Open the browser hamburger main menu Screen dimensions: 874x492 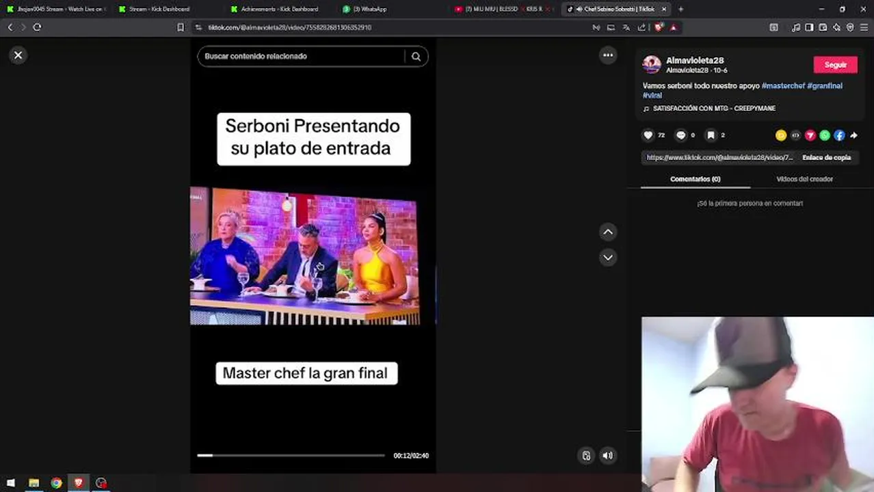click(864, 27)
